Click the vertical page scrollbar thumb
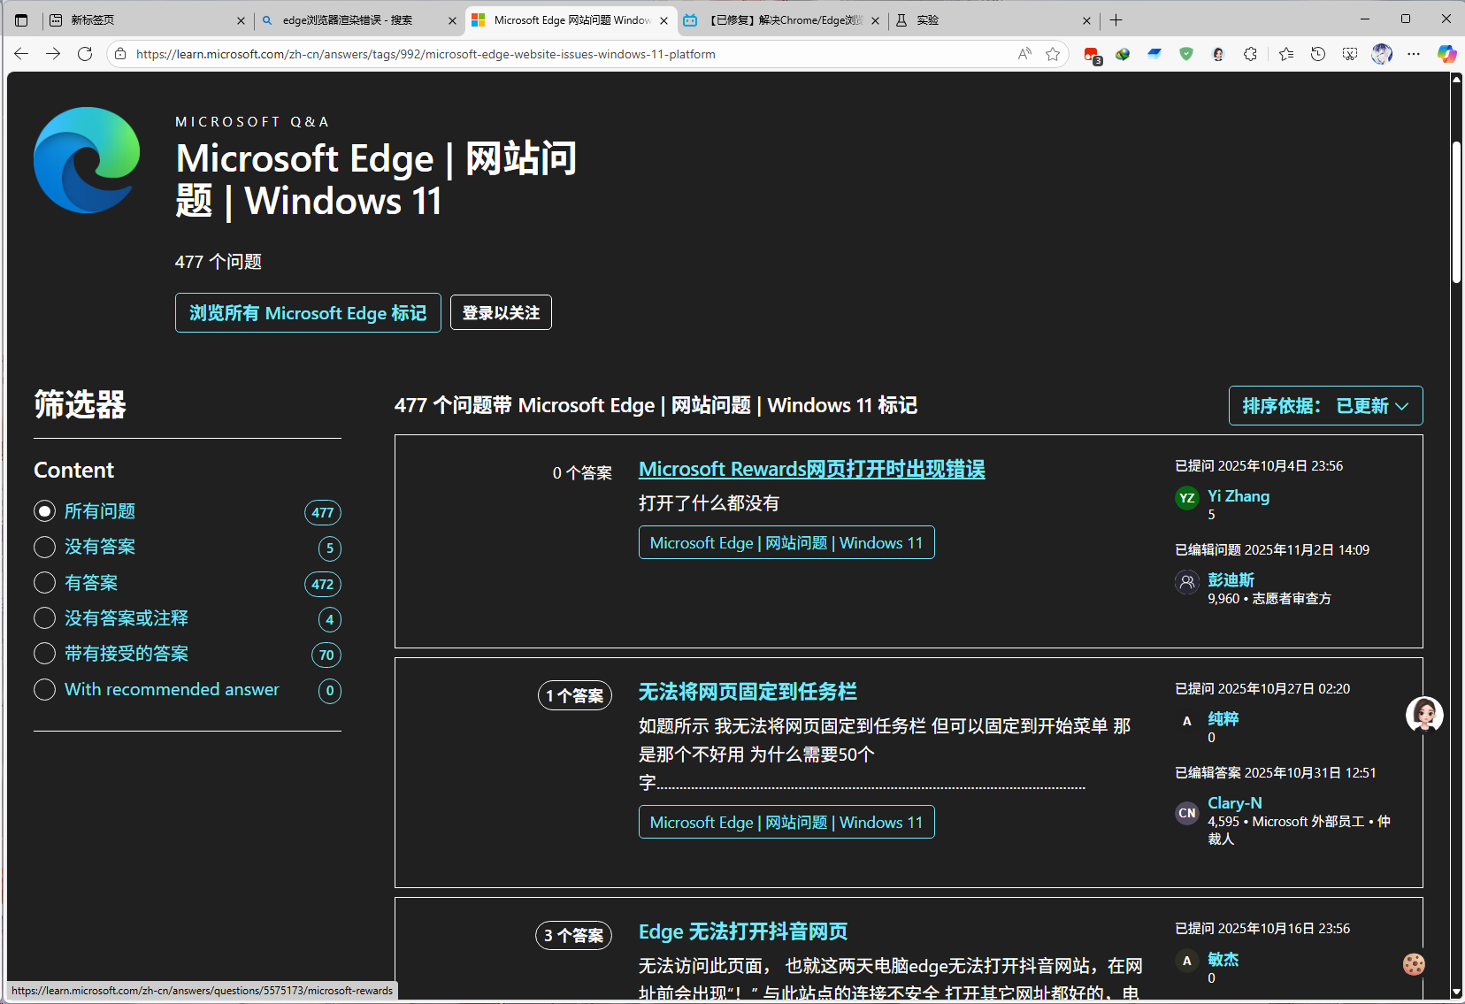The image size is (1465, 1004). (x=1456, y=212)
